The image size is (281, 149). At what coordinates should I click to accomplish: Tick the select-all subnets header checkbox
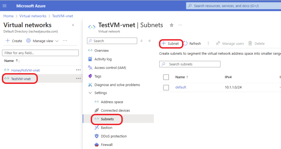click(166, 77)
